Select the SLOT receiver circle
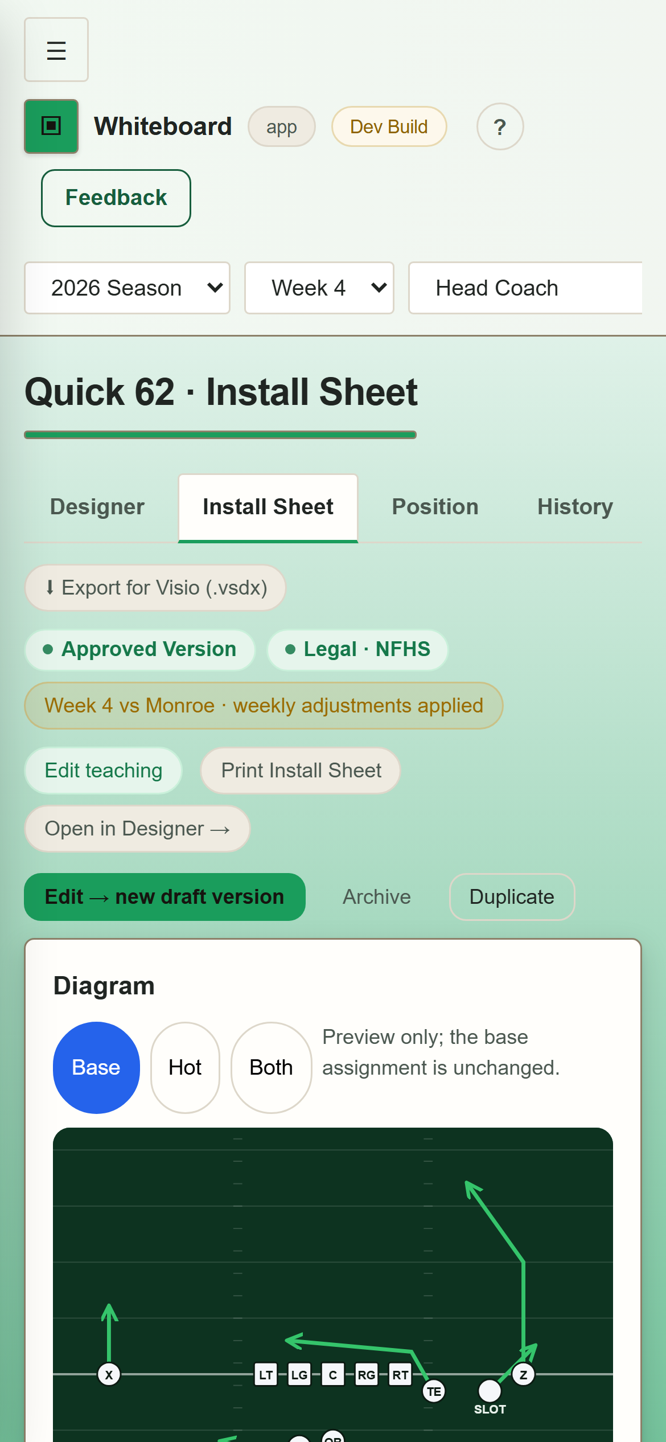666x1442 pixels. (x=490, y=1391)
